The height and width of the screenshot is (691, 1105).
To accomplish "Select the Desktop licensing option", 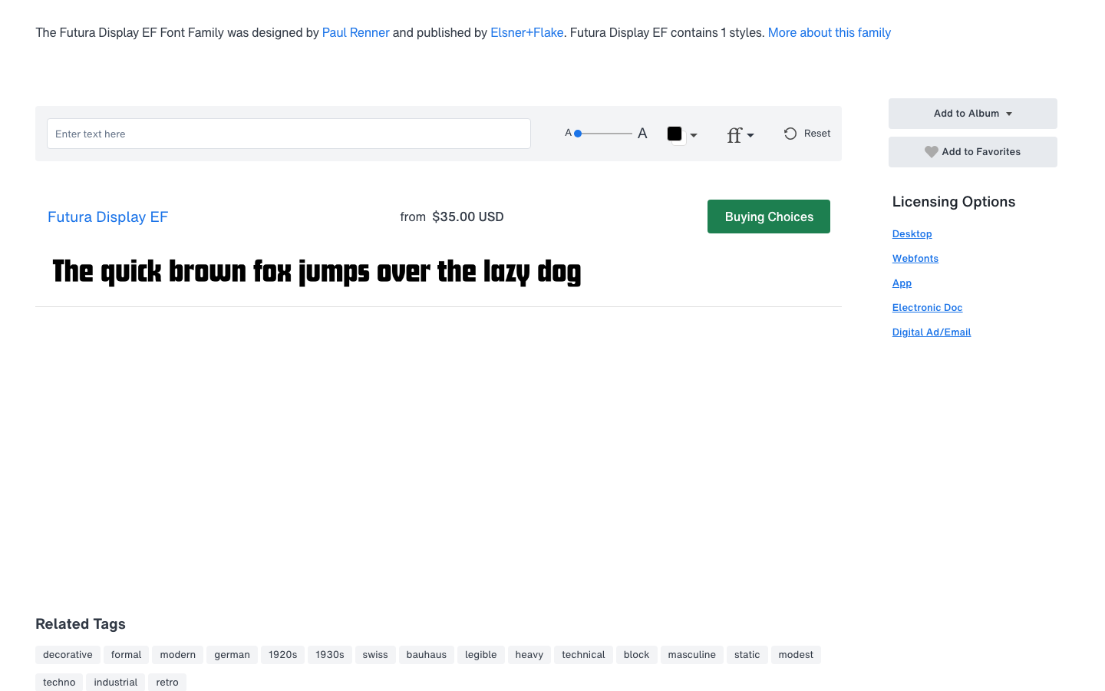I will (x=912, y=234).
